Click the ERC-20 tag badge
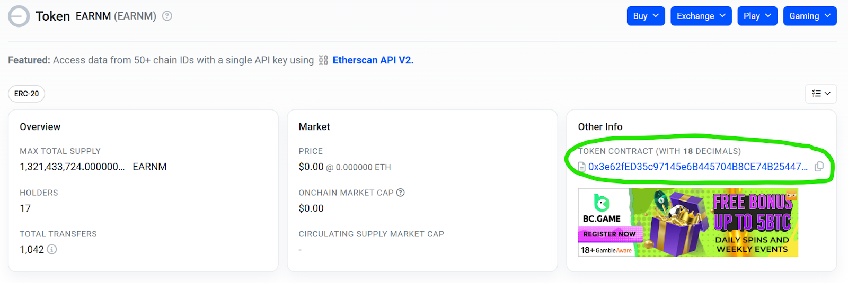Image resolution: width=848 pixels, height=283 pixels. (26, 94)
